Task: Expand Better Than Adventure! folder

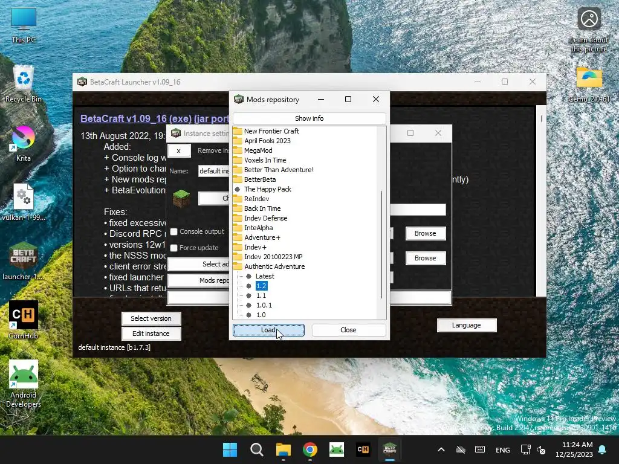Action: tap(279, 170)
